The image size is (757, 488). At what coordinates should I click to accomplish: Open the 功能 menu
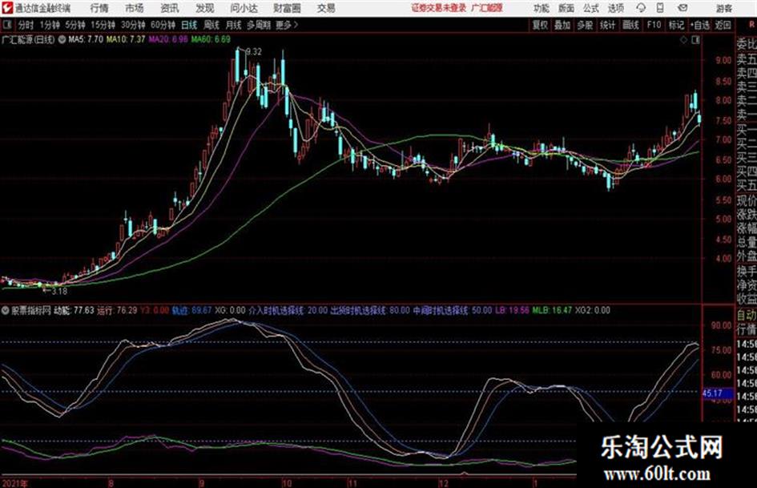tap(542, 8)
